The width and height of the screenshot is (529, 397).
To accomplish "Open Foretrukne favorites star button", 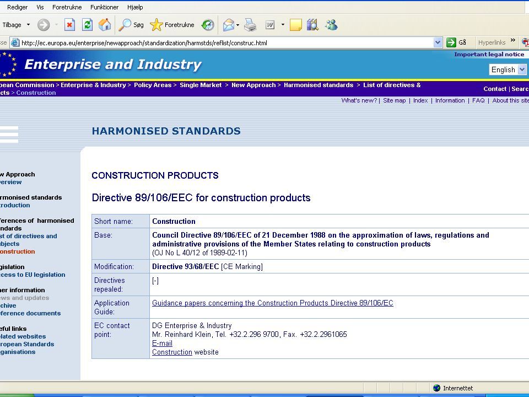I will click(x=172, y=25).
